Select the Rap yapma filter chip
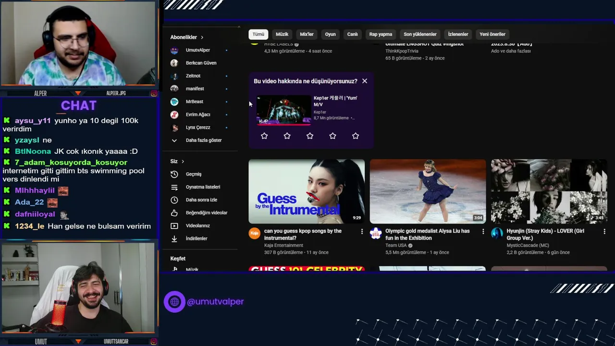The image size is (615, 346). click(x=381, y=34)
